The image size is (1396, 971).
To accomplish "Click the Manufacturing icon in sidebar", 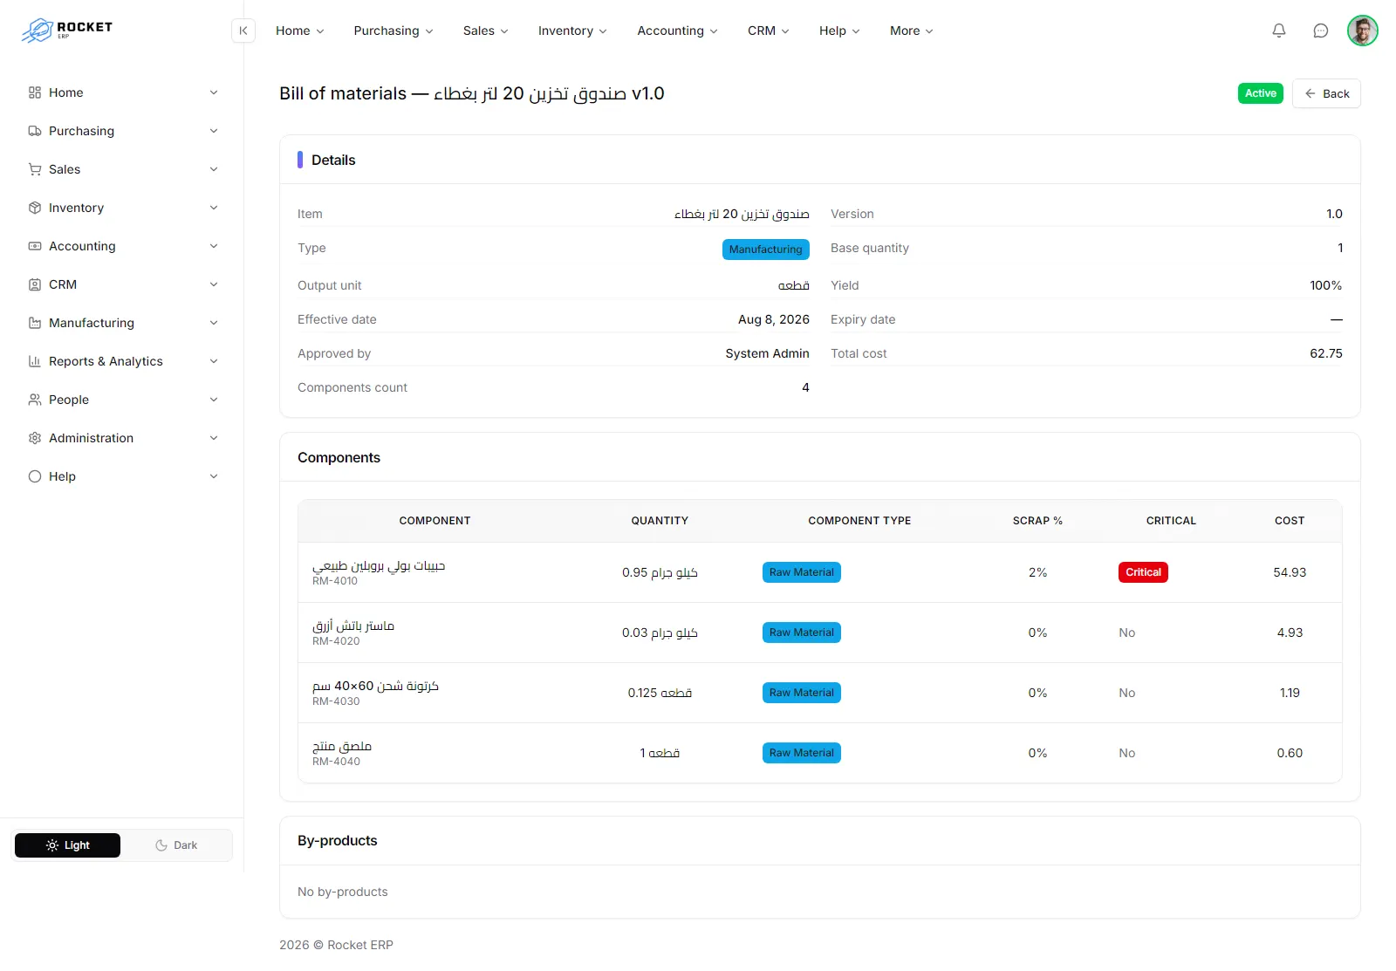I will click(35, 323).
